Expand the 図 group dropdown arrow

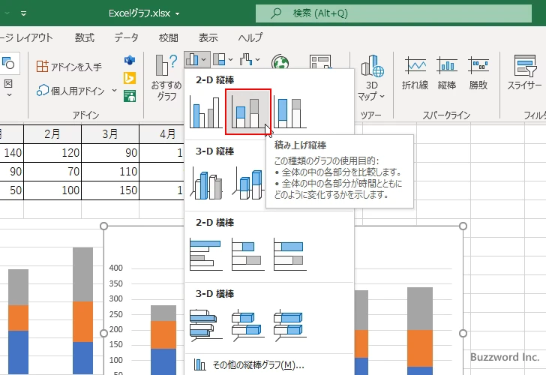click(x=9, y=94)
